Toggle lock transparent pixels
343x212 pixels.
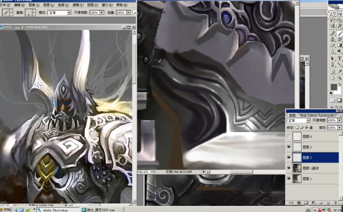pos(297,127)
